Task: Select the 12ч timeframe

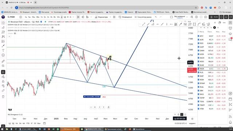Action: coord(58,17)
